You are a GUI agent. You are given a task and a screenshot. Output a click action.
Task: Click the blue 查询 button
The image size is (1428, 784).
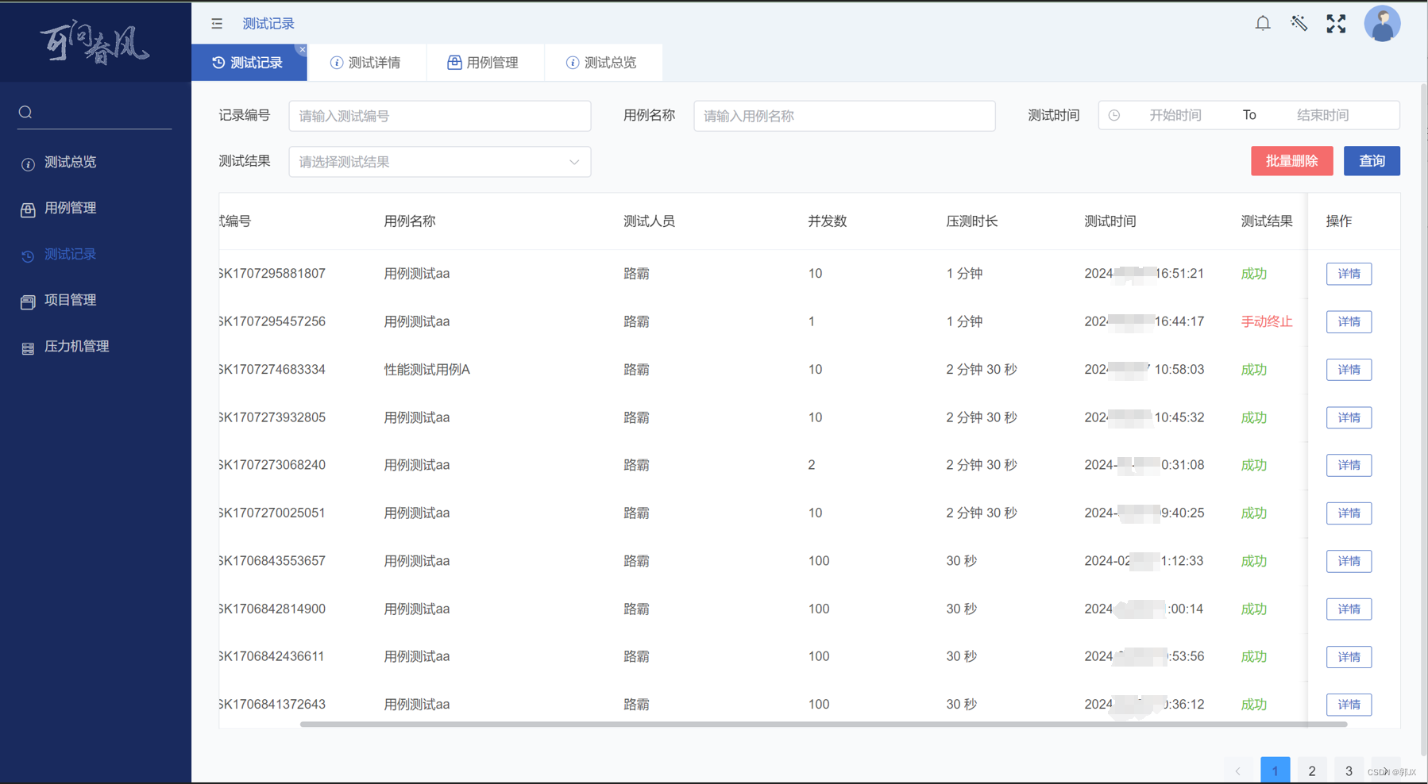pyautogui.click(x=1372, y=161)
